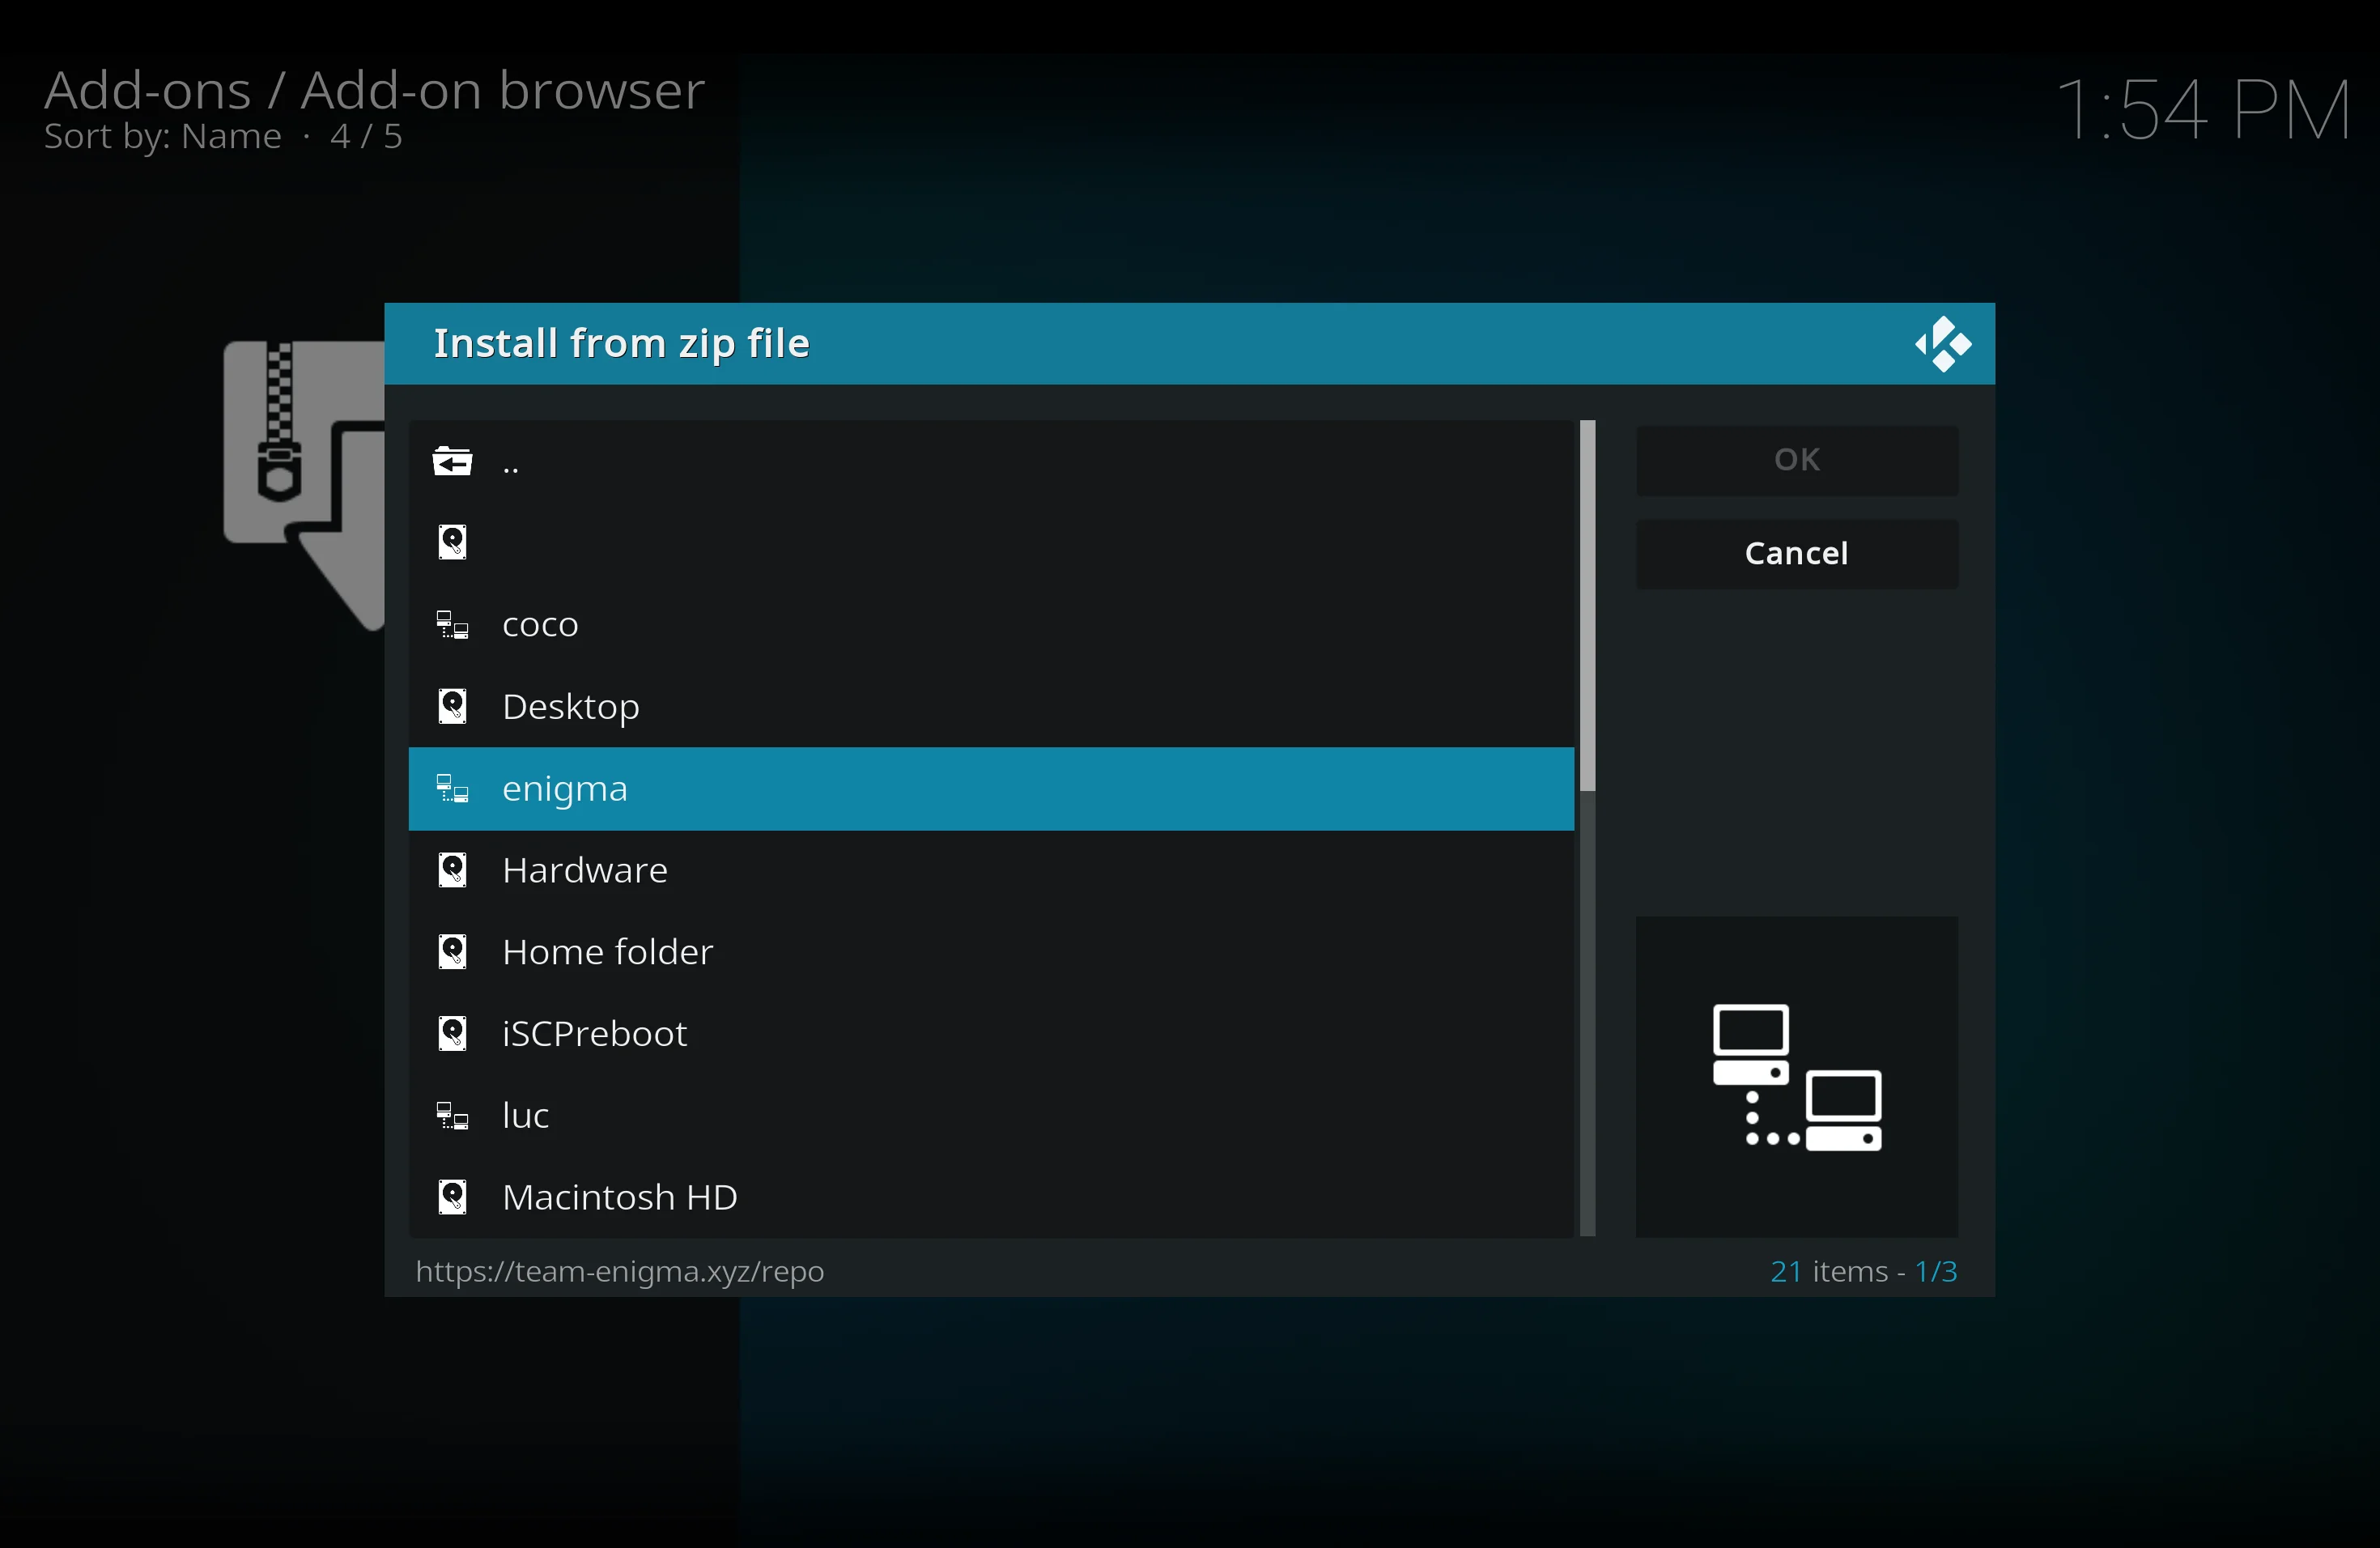2380x1548 pixels.
Task: Click the '21 items - 1/3' counter
Action: click(1864, 1271)
